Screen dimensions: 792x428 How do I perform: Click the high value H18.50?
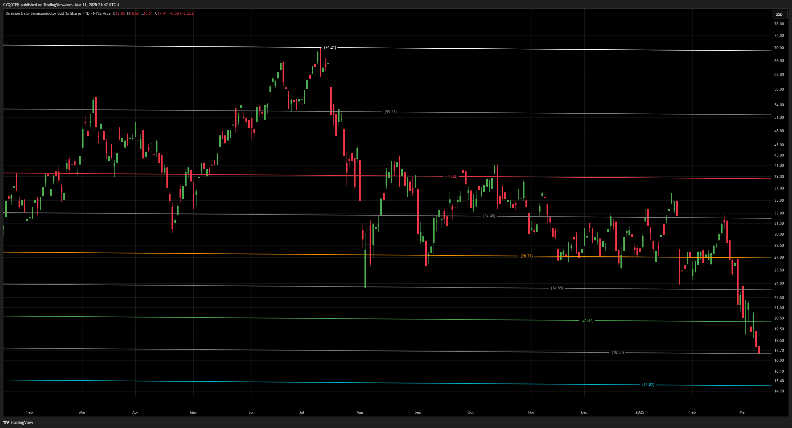point(133,13)
